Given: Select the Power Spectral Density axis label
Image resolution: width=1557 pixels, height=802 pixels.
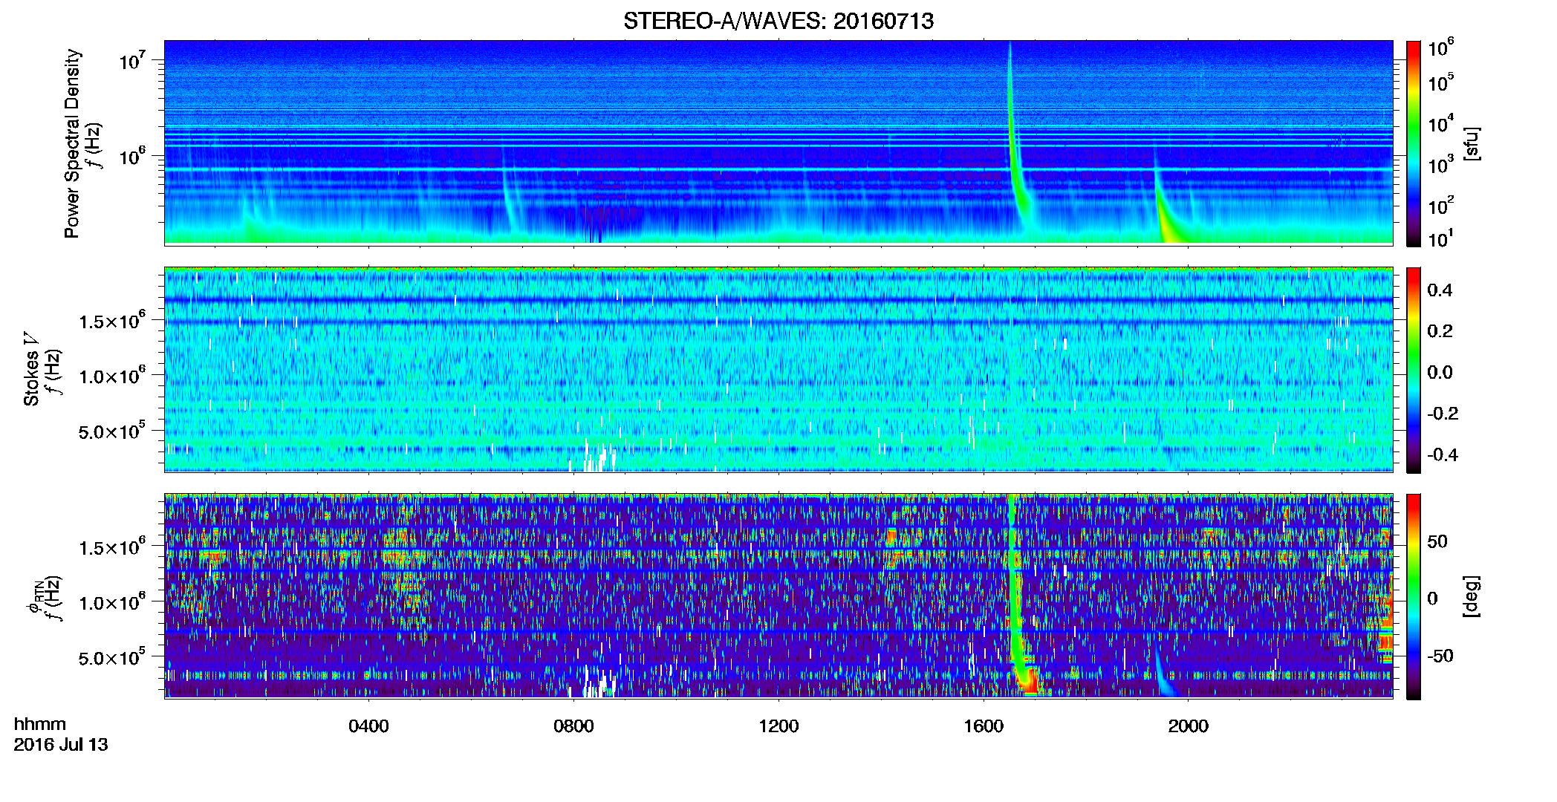Looking at the screenshot, I should [72, 143].
